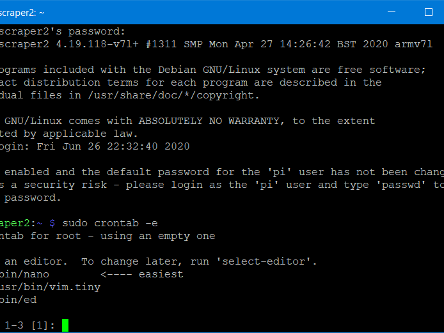The height and width of the screenshot is (333, 444).
Task: Click the '1-3 [1]:' choice prompt
Action: [29, 325]
